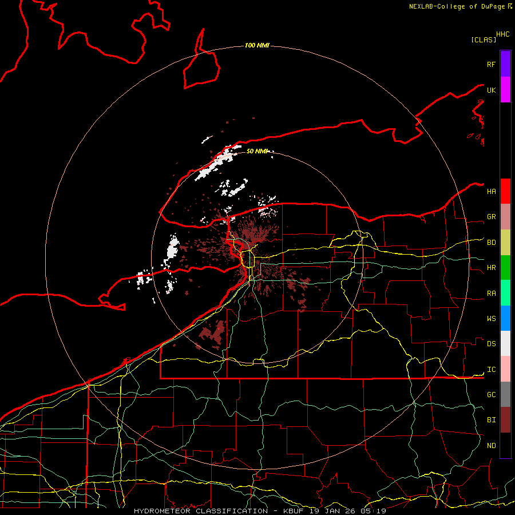This screenshot has height=515, width=515.
Task: Click the GR salmon legend swatch
Action: point(505,217)
